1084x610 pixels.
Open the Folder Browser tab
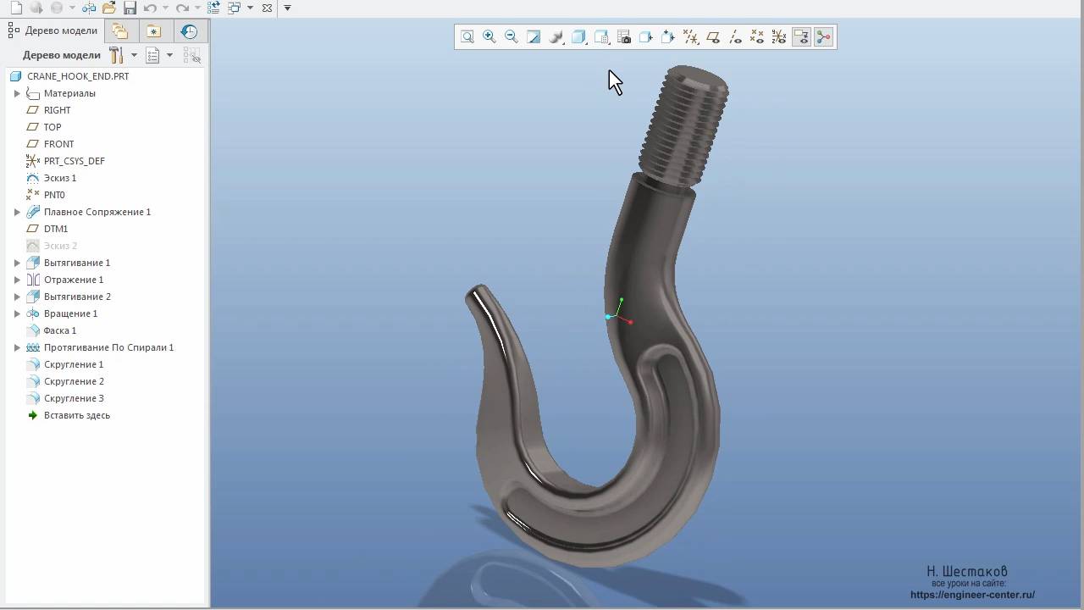point(120,31)
